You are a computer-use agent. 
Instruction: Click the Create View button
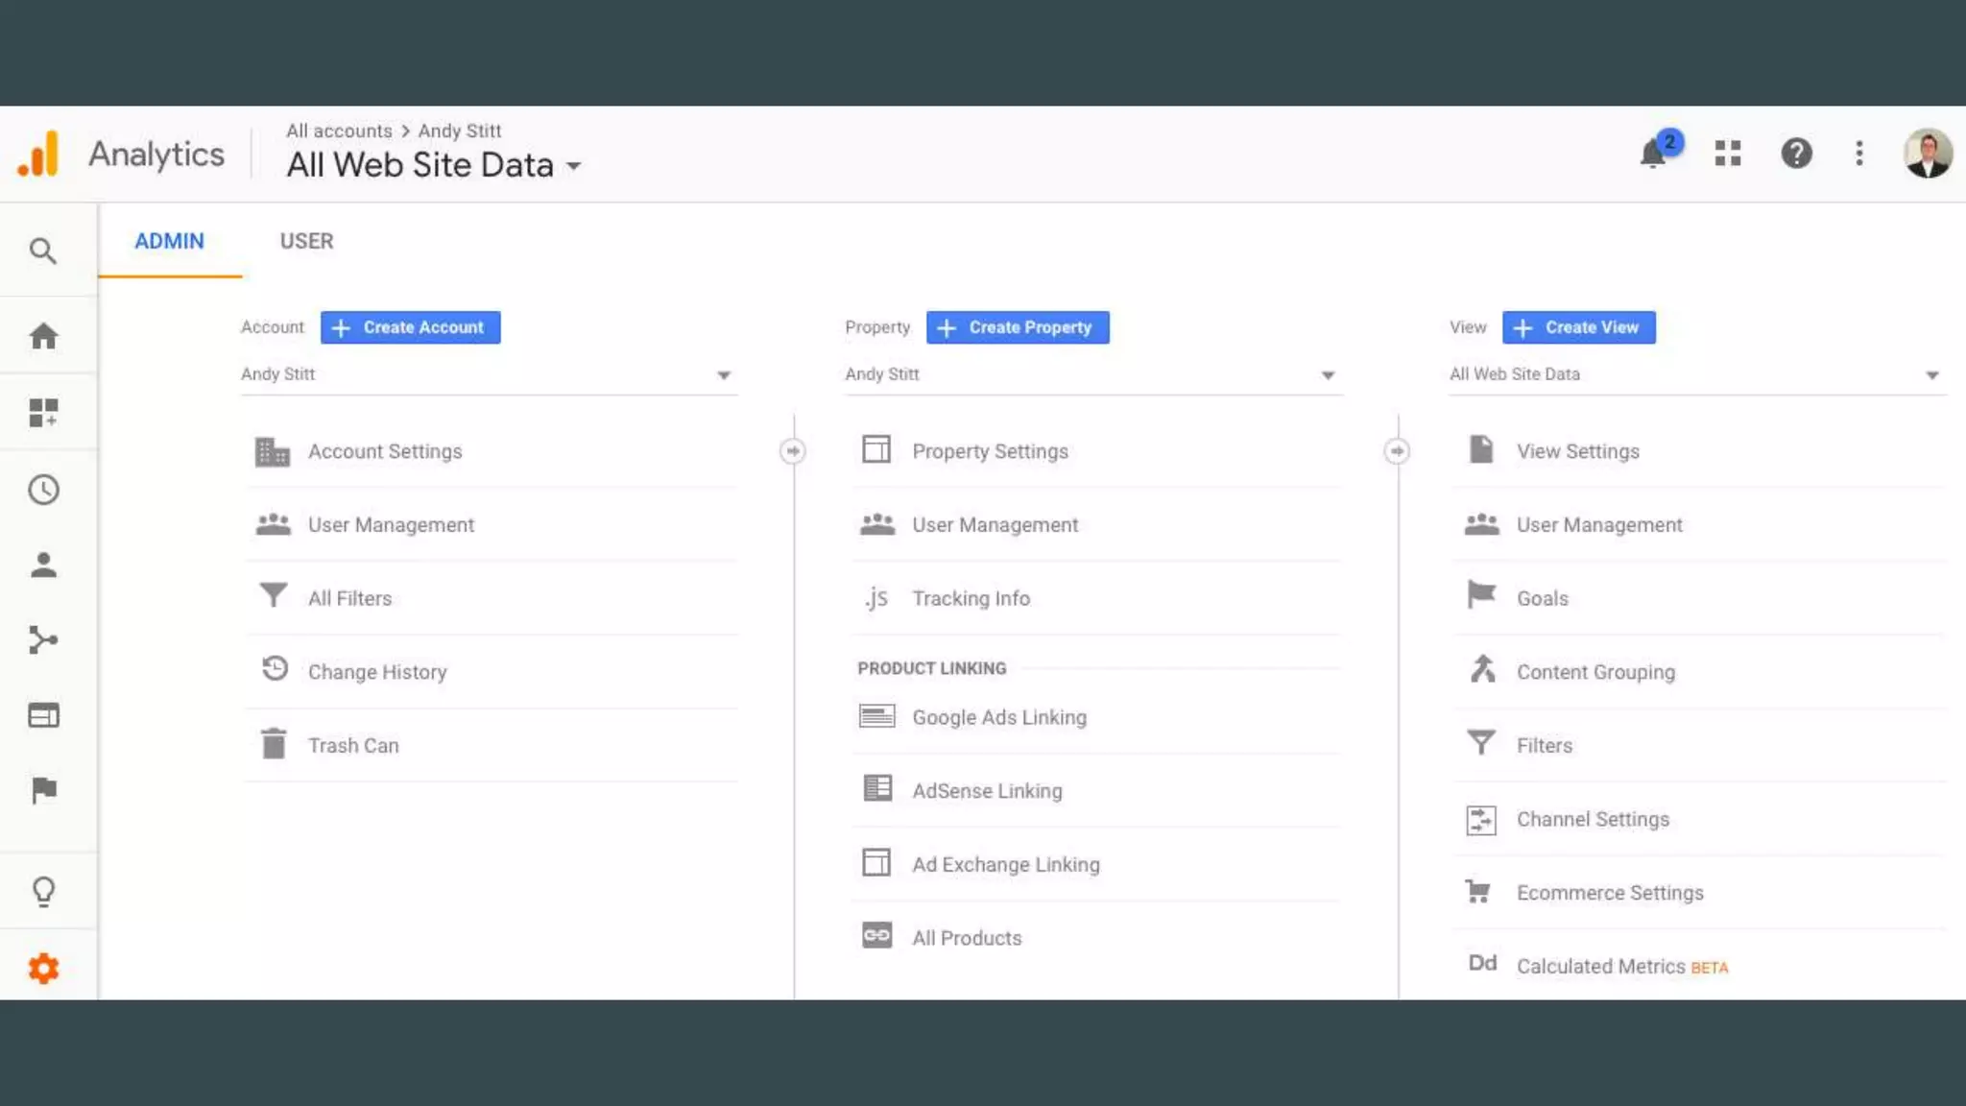coord(1578,327)
